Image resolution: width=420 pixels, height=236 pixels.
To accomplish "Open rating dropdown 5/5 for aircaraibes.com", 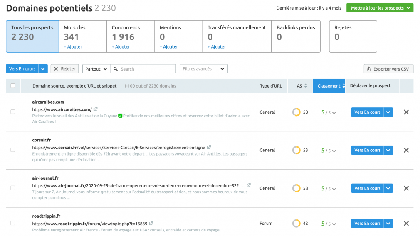I will 329,112.
